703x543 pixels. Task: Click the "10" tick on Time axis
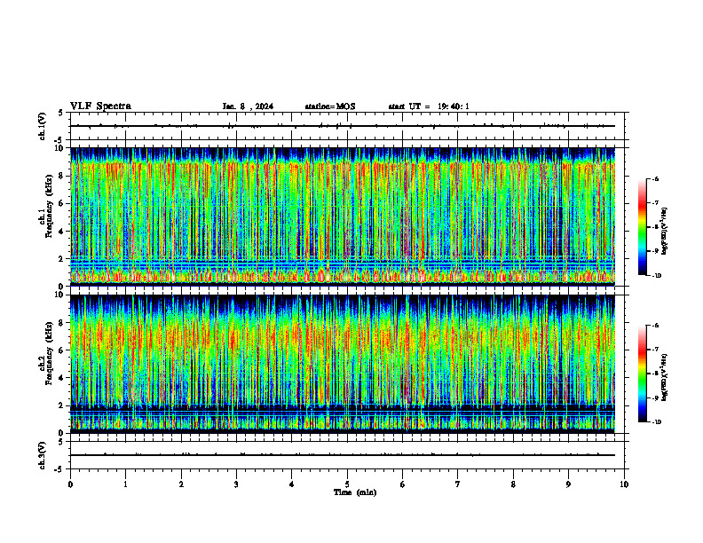(624, 484)
